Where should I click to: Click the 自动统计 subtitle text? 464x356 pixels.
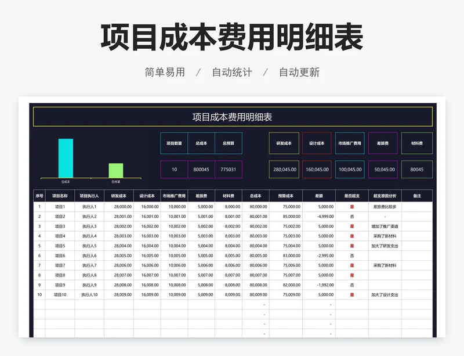232,72
